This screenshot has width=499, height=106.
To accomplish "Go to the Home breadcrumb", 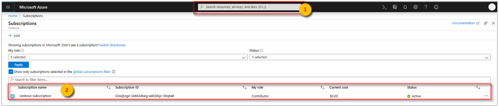I will point(13,16).
